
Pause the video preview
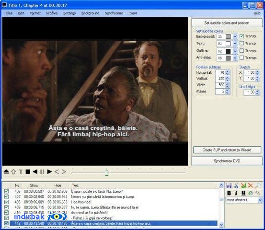pyautogui.click(x=42, y=172)
